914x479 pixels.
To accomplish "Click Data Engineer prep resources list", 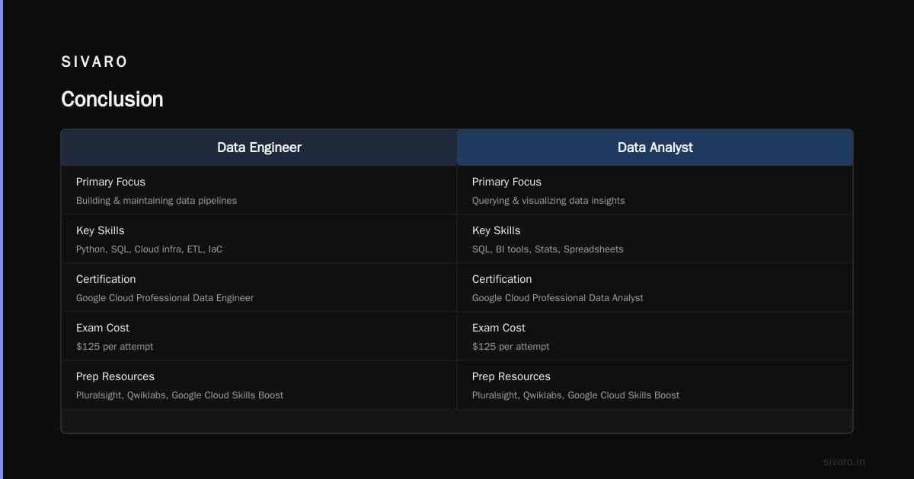I will click(x=180, y=395).
